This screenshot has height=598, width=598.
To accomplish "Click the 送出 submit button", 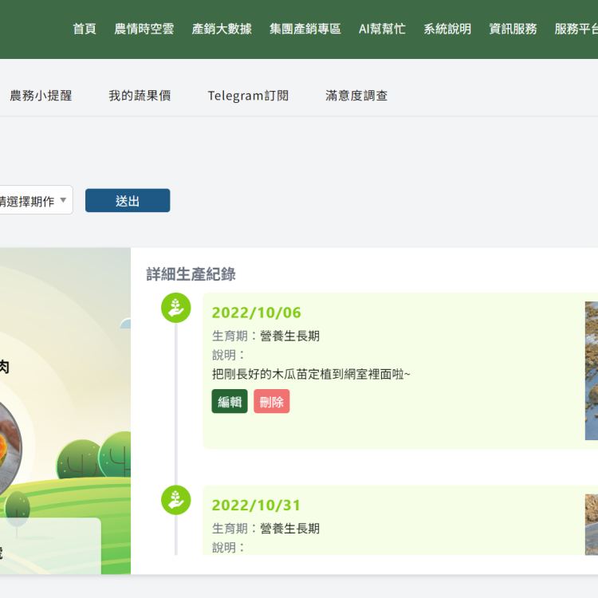I will coord(128,201).
